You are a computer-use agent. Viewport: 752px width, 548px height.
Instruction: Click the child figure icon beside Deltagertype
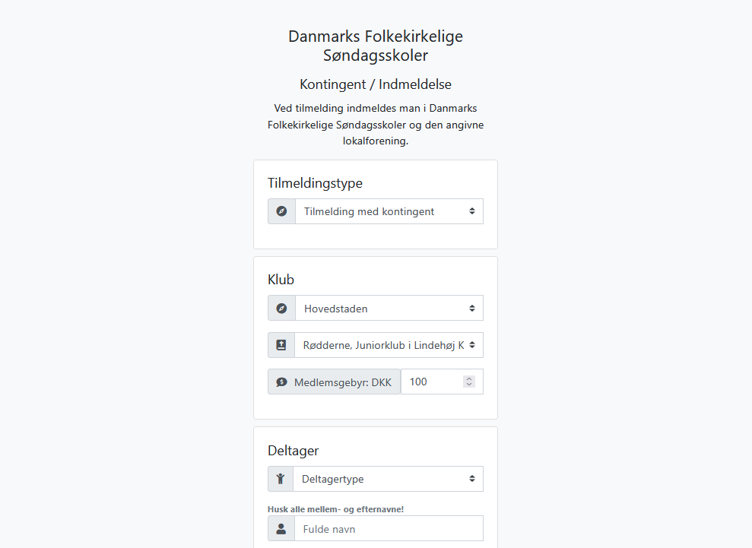tap(281, 479)
